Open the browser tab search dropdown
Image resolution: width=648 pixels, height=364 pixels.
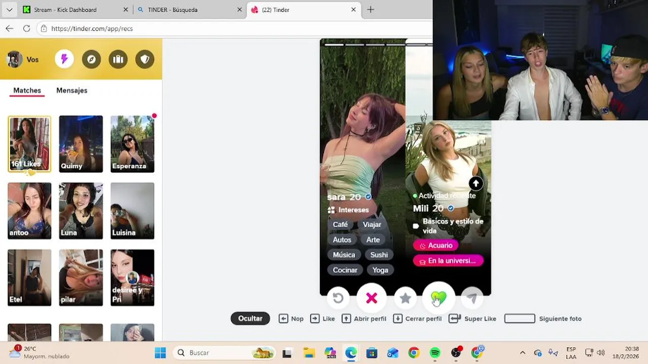coord(9,10)
